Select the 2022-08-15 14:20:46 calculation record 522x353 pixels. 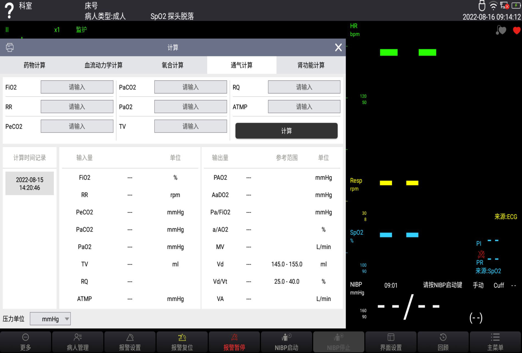point(30,184)
